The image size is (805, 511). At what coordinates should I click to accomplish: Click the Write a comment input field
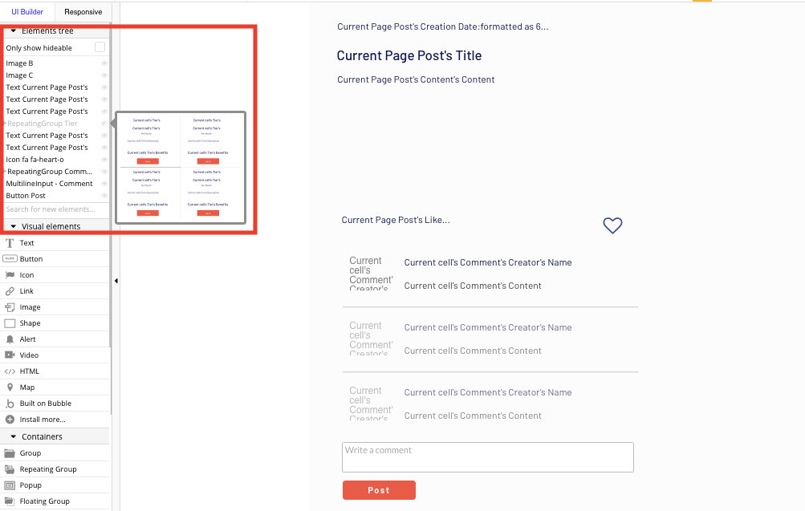click(487, 456)
